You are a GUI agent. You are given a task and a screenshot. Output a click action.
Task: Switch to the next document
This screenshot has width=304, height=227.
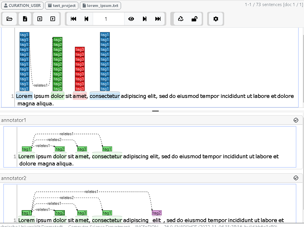[52, 19]
